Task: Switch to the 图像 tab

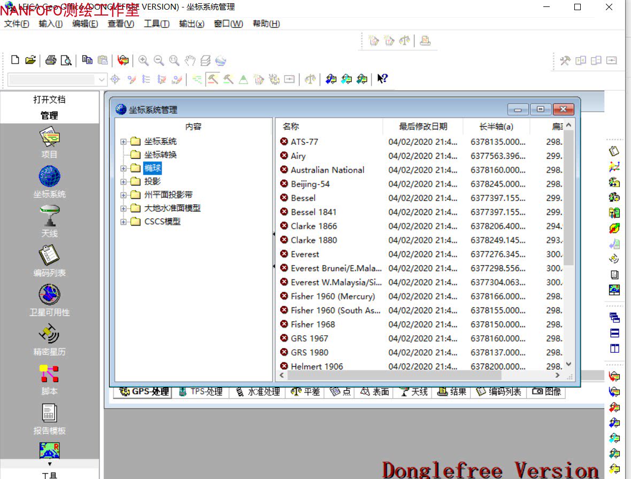Action: click(547, 392)
